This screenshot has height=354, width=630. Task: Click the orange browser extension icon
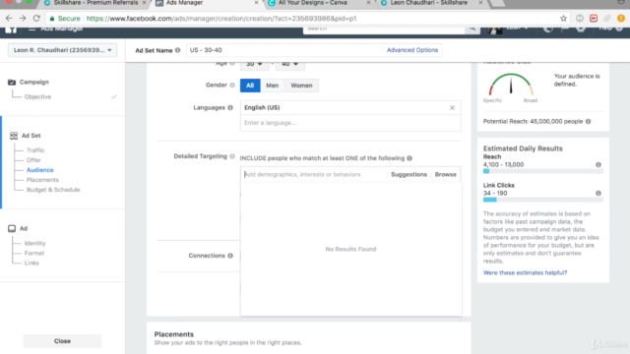[x=621, y=19]
